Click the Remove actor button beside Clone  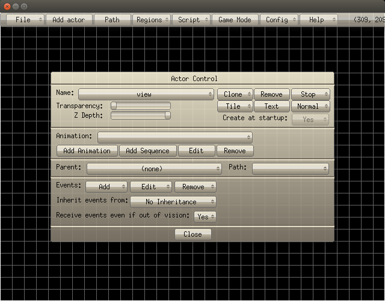point(271,94)
